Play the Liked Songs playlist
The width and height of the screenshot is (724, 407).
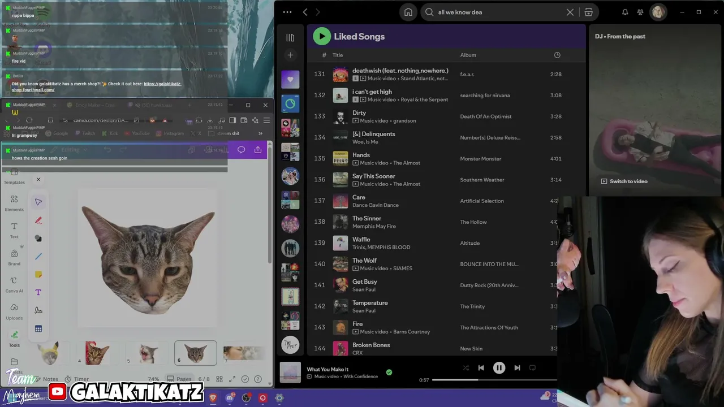click(x=322, y=36)
